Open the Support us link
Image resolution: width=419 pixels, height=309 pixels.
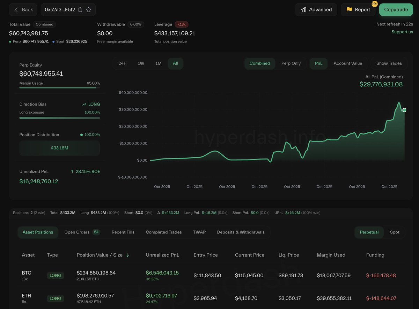tap(402, 32)
